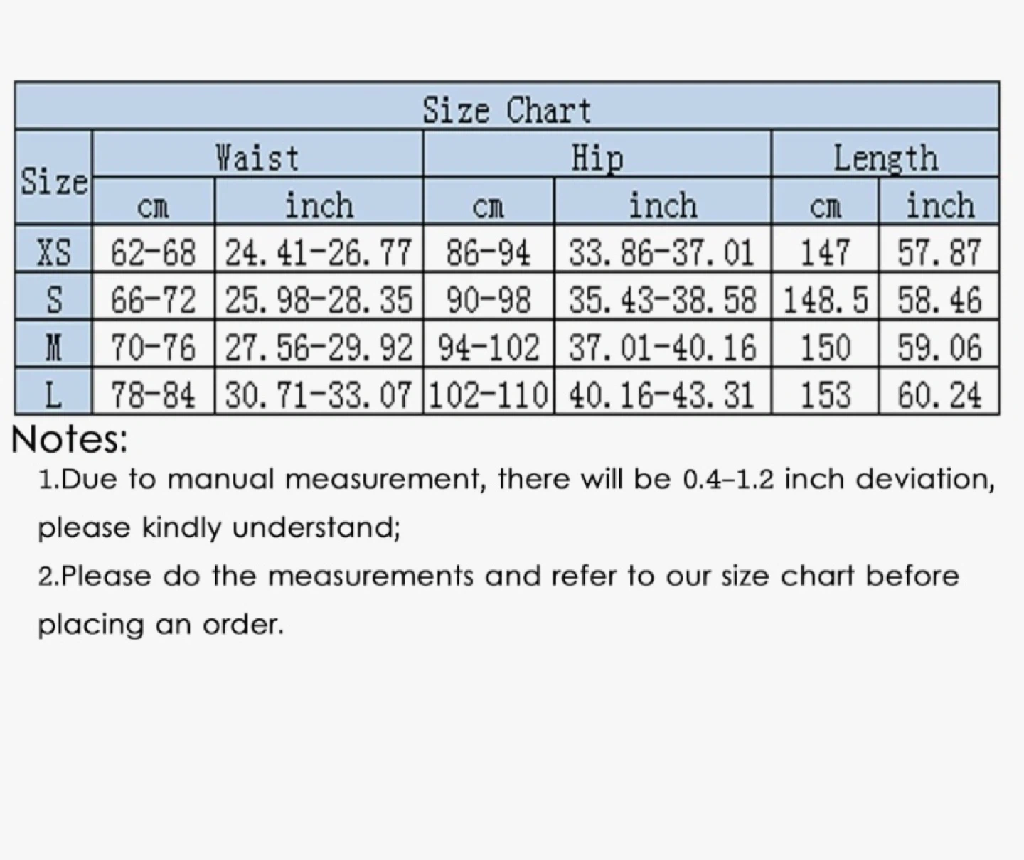Image resolution: width=1024 pixels, height=860 pixels.
Task: Click the 147 length cm cell
Action: 825,252
